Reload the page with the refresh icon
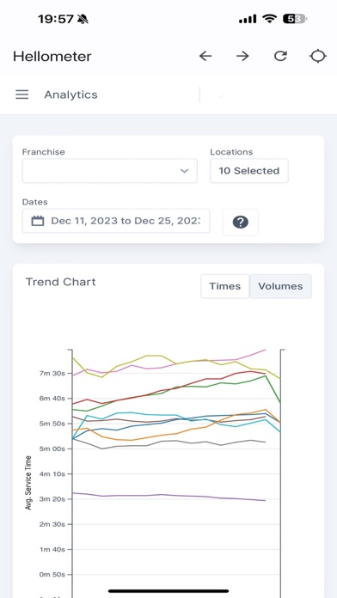337x598 pixels. [x=280, y=56]
